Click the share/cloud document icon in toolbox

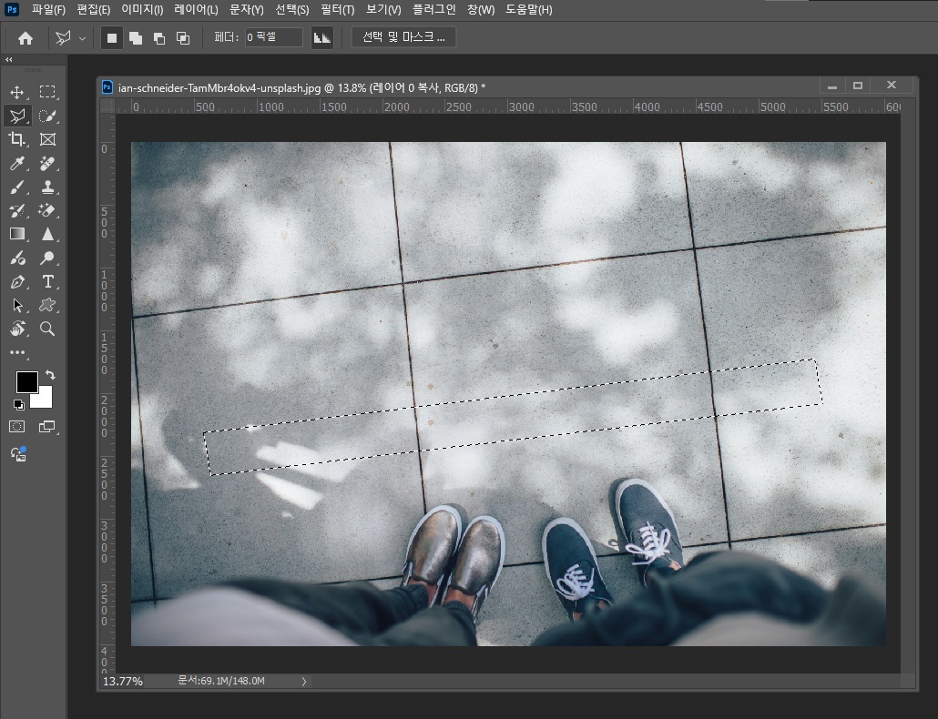coord(18,453)
